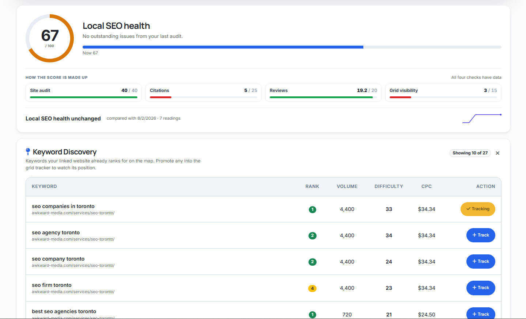Click the 'Now 67' label

90,53
